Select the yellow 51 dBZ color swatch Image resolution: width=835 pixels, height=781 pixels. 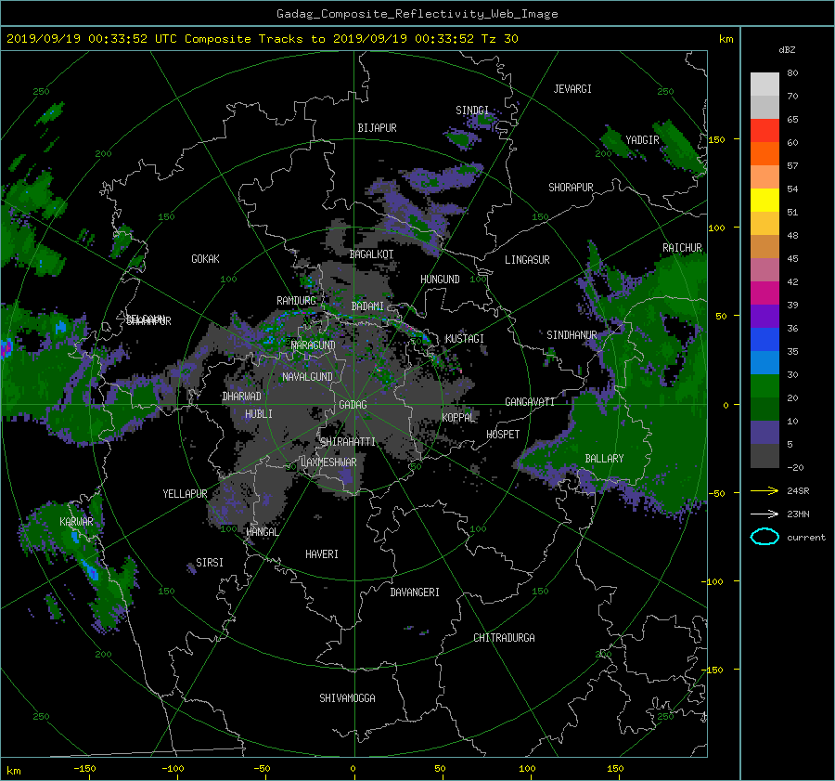point(764,201)
